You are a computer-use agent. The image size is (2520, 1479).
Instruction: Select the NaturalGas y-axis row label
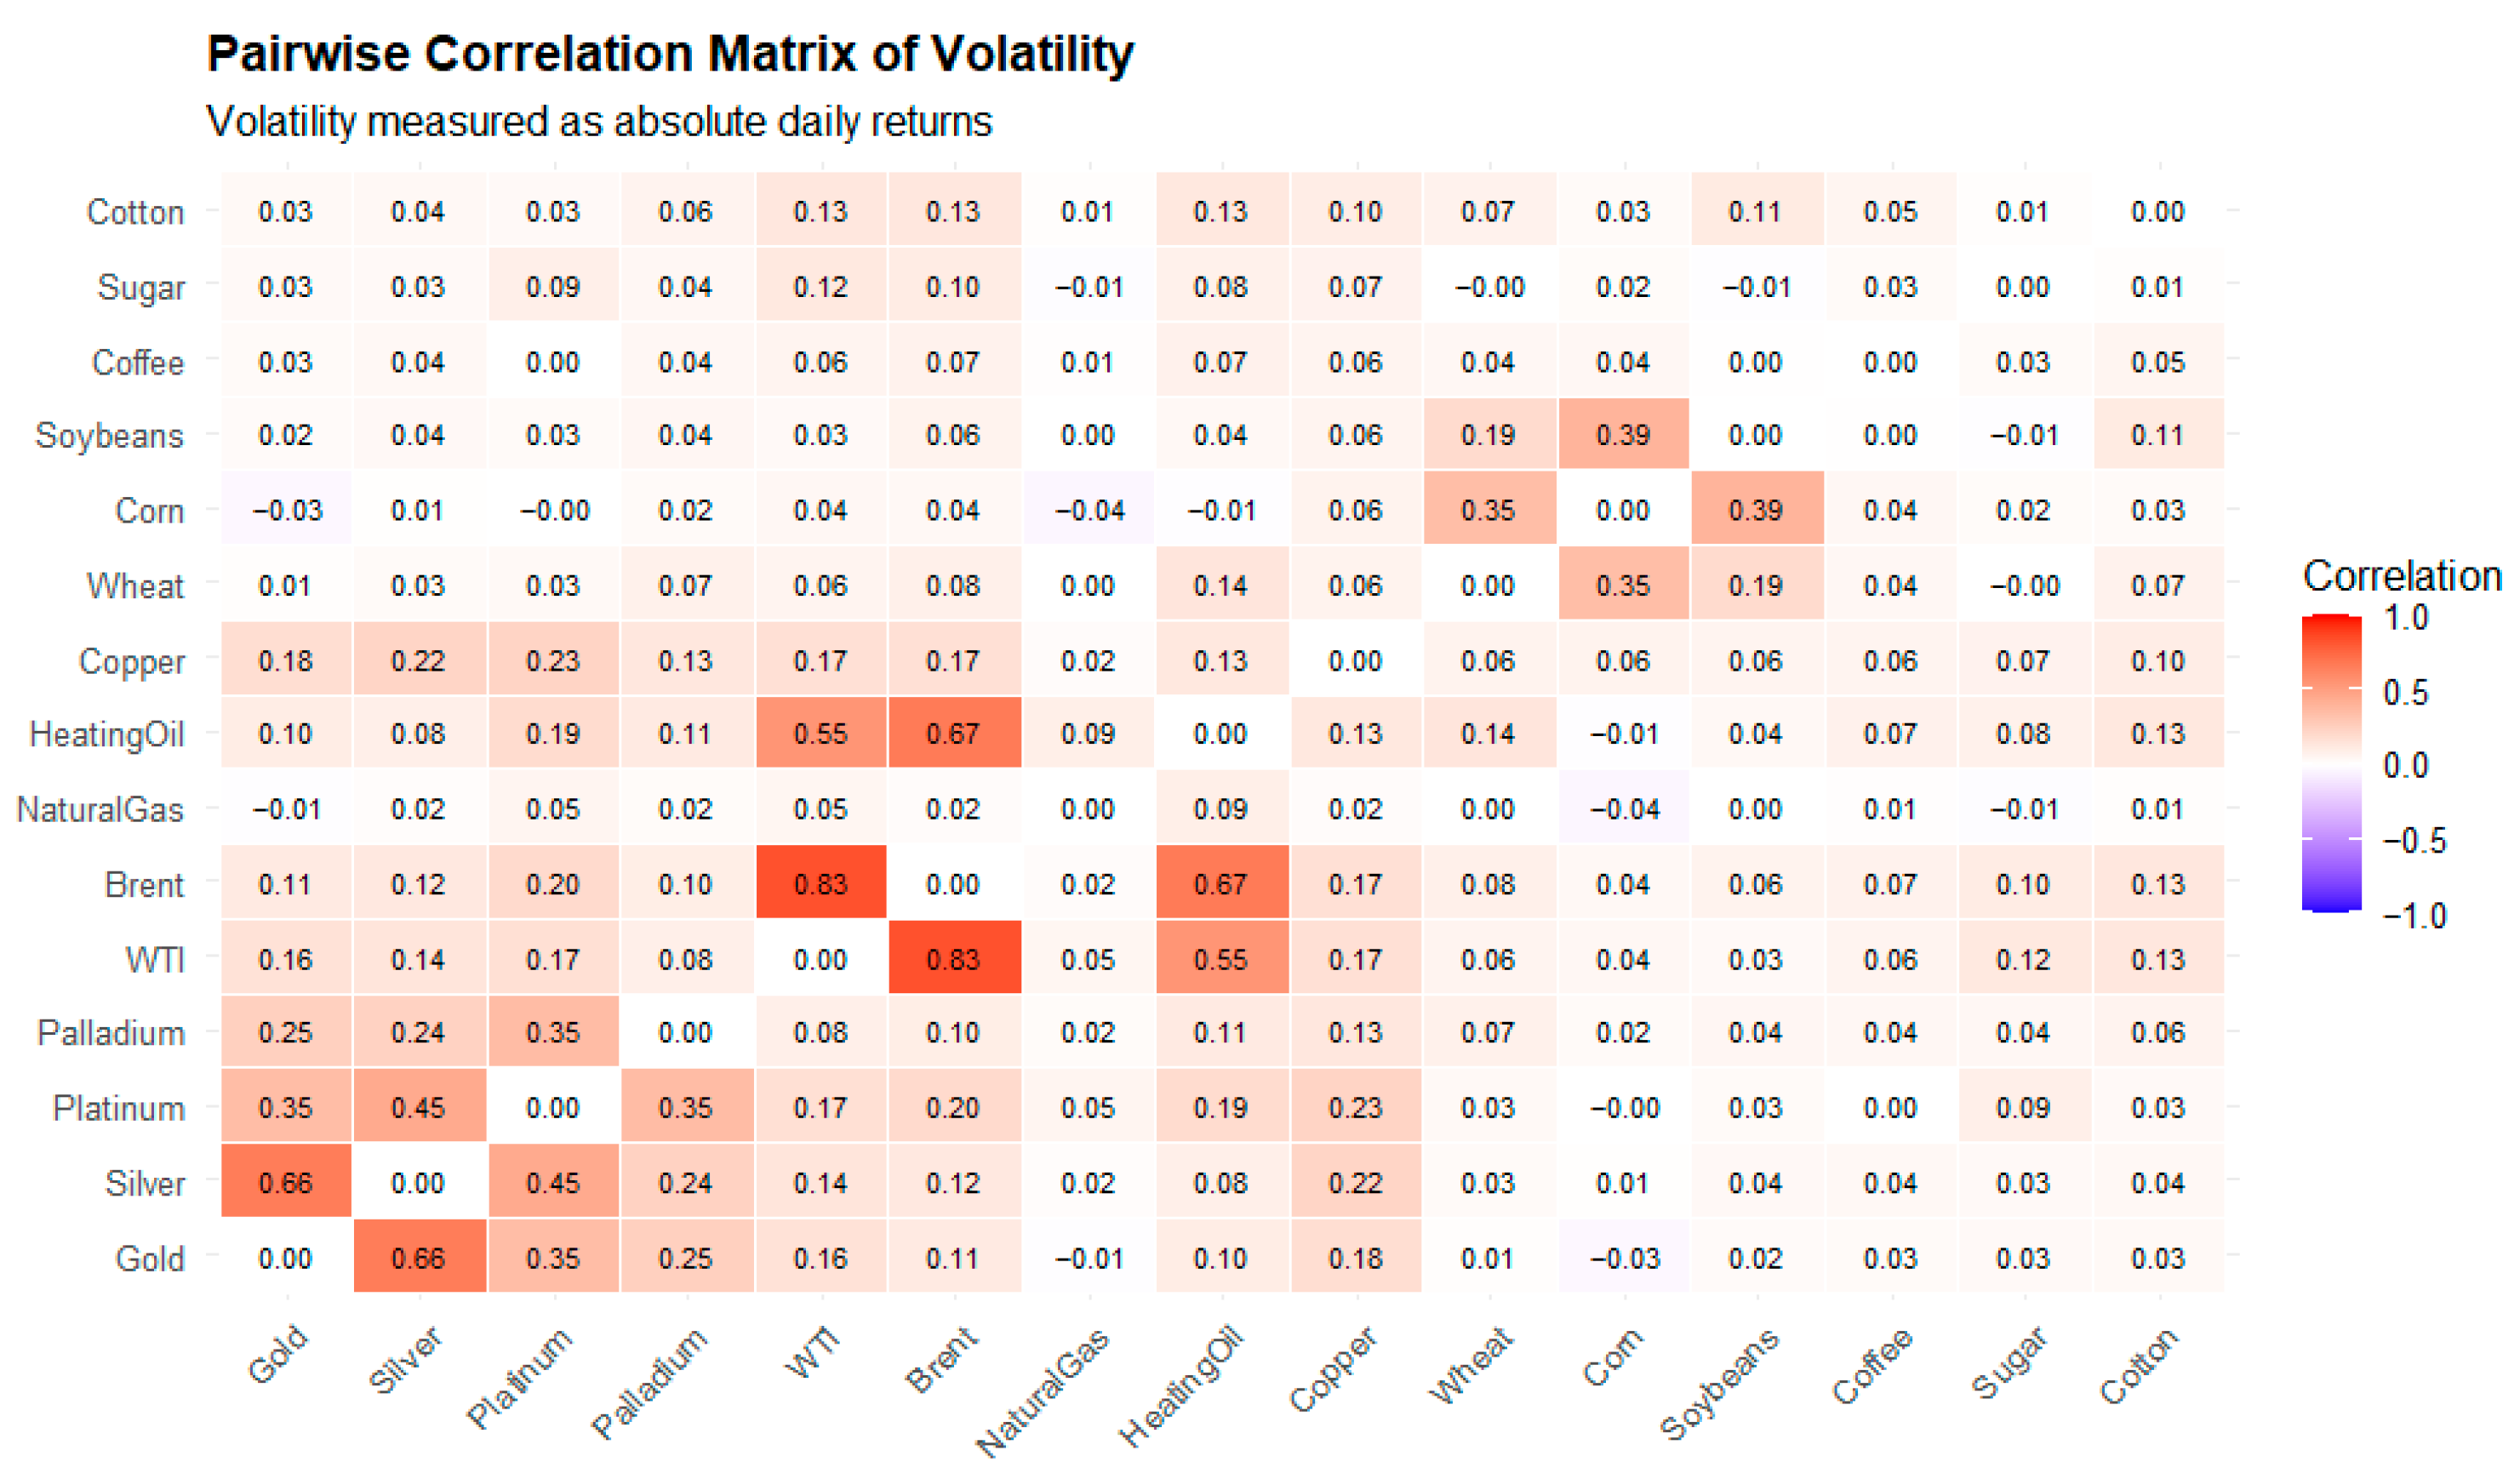[x=101, y=809]
